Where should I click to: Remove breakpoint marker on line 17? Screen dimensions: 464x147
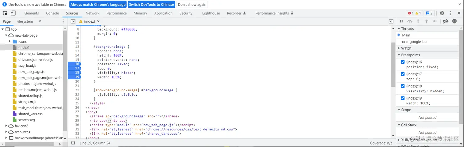click(74, 68)
